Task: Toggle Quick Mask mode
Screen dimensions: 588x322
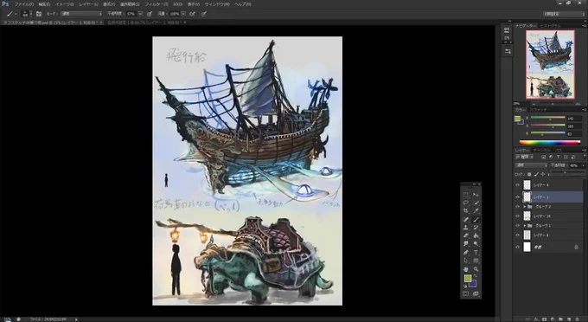Action: (466, 293)
